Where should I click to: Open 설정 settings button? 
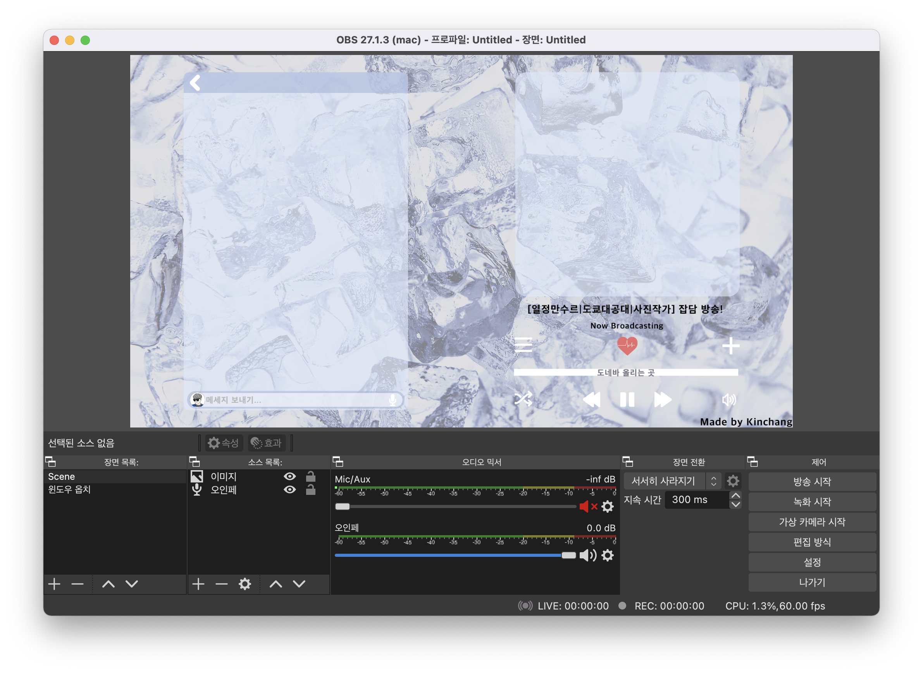pos(812,562)
